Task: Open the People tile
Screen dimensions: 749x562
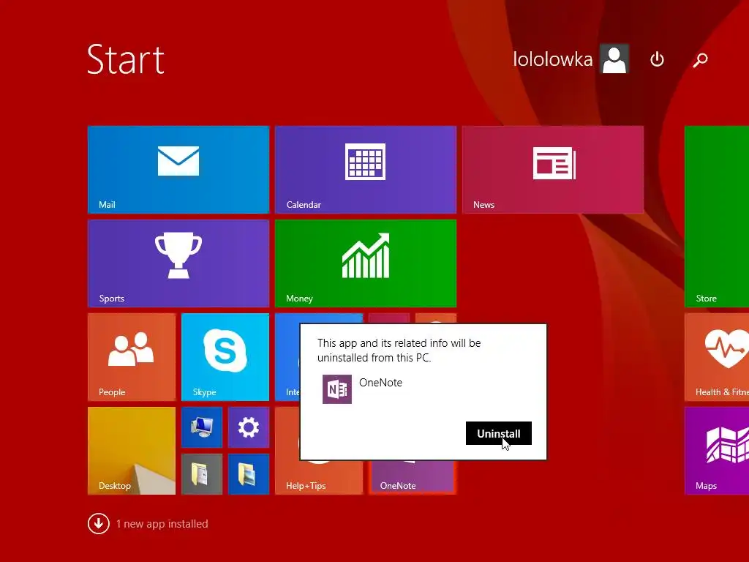Action: coord(132,356)
